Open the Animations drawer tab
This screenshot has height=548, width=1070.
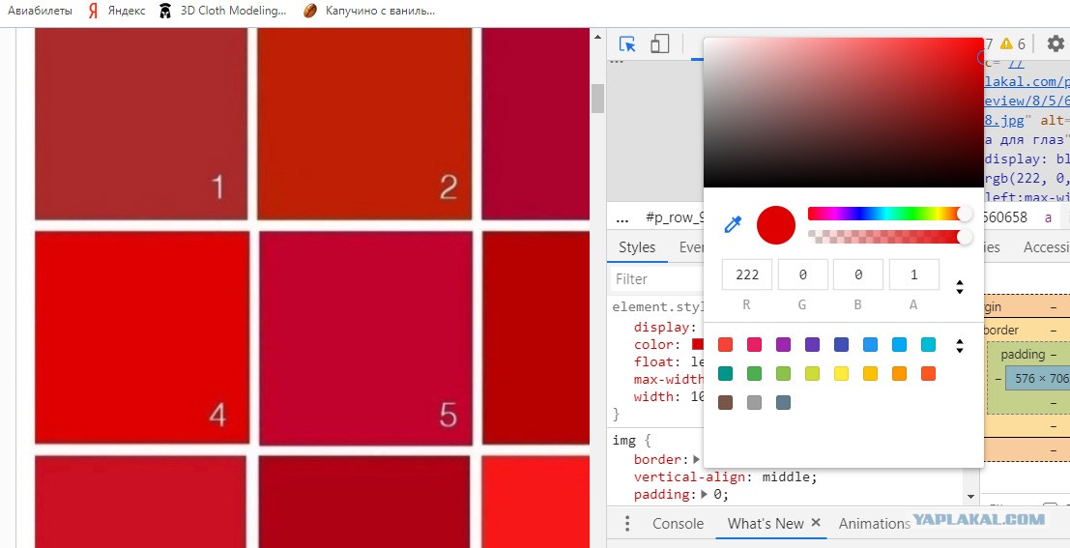[x=874, y=524]
